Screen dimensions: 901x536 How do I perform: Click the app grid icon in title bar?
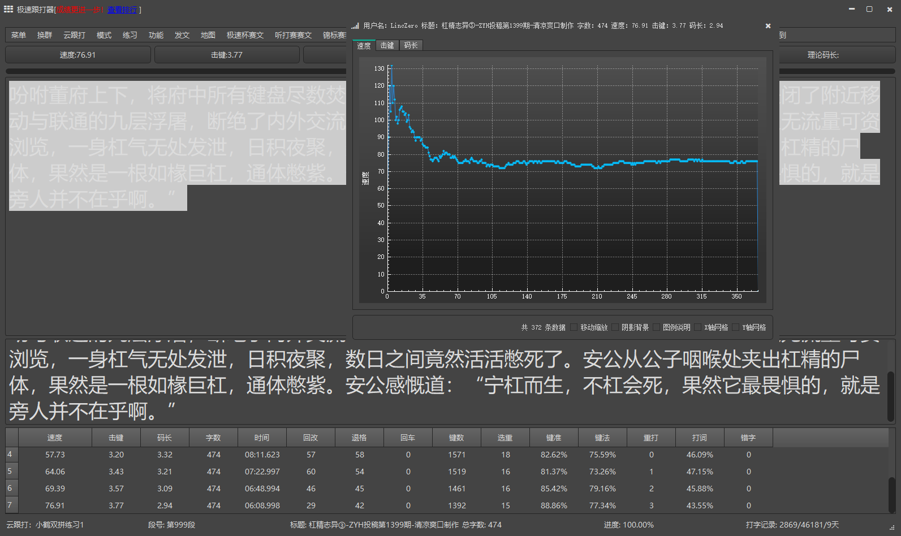click(x=8, y=9)
